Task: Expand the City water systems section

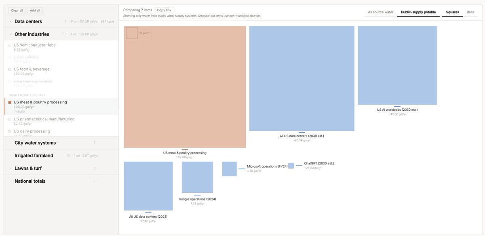Action: pyautogui.click(x=61, y=143)
